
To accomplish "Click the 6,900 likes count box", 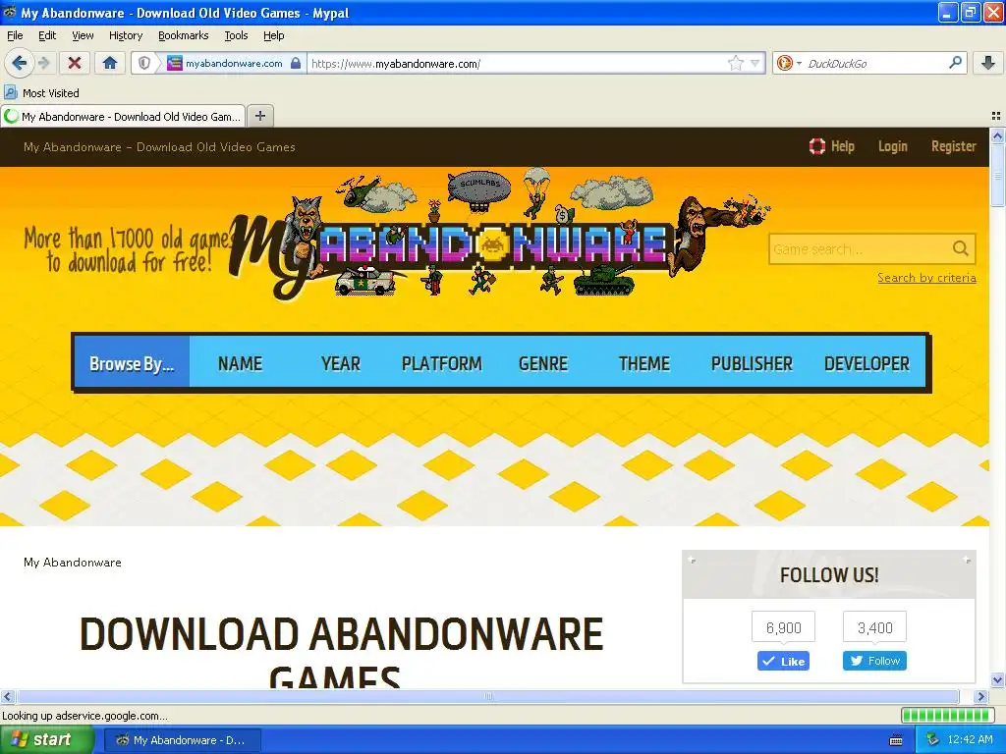I will 783,627.
